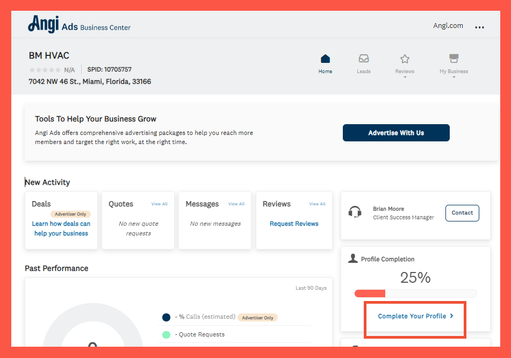Click the No new quote requests text
The height and width of the screenshot is (358, 511).
pyautogui.click(x=139, y=228)
